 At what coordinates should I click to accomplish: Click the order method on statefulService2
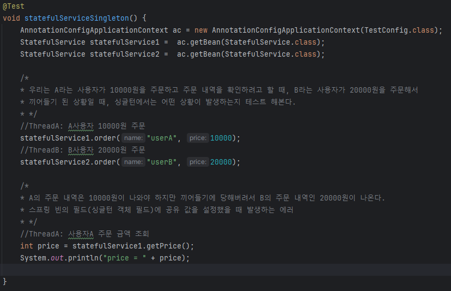pos(105,162)
